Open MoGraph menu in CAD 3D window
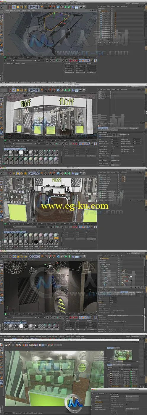The height and width of the screenshot is (415, 147). 55,3
